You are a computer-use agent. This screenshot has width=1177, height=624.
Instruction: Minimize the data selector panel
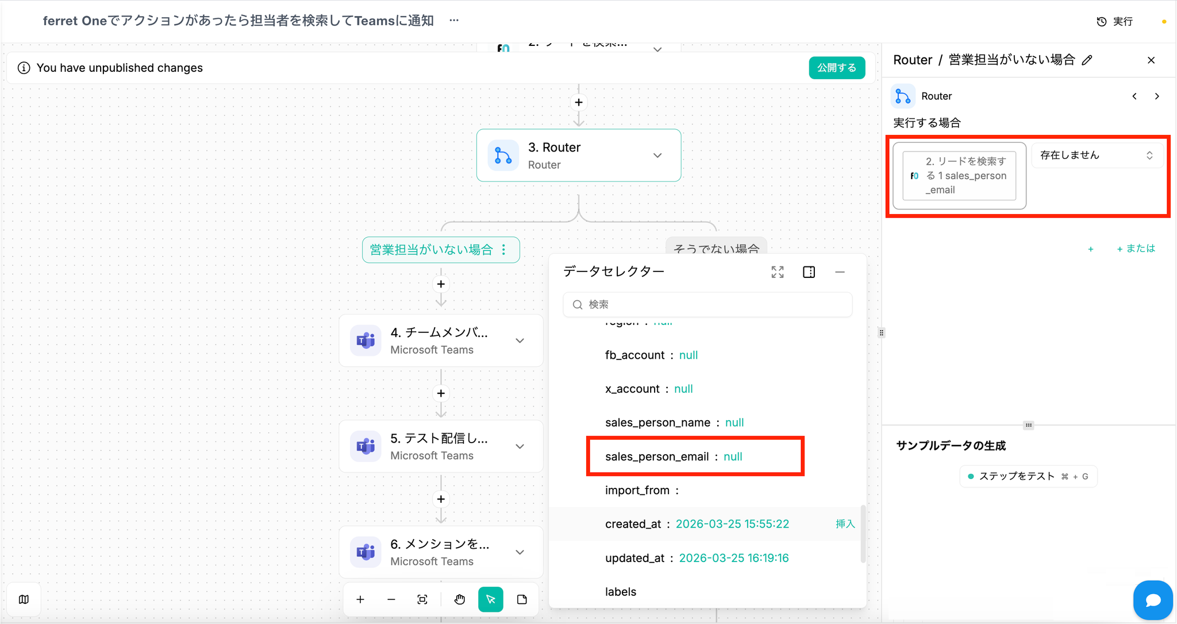(840, 272)
